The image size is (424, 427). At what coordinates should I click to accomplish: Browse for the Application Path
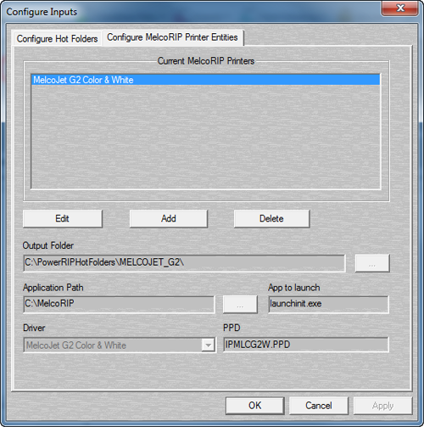click(240, 305)
